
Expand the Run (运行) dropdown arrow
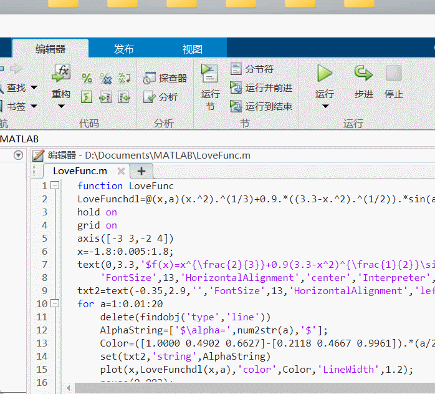point(325,106)
